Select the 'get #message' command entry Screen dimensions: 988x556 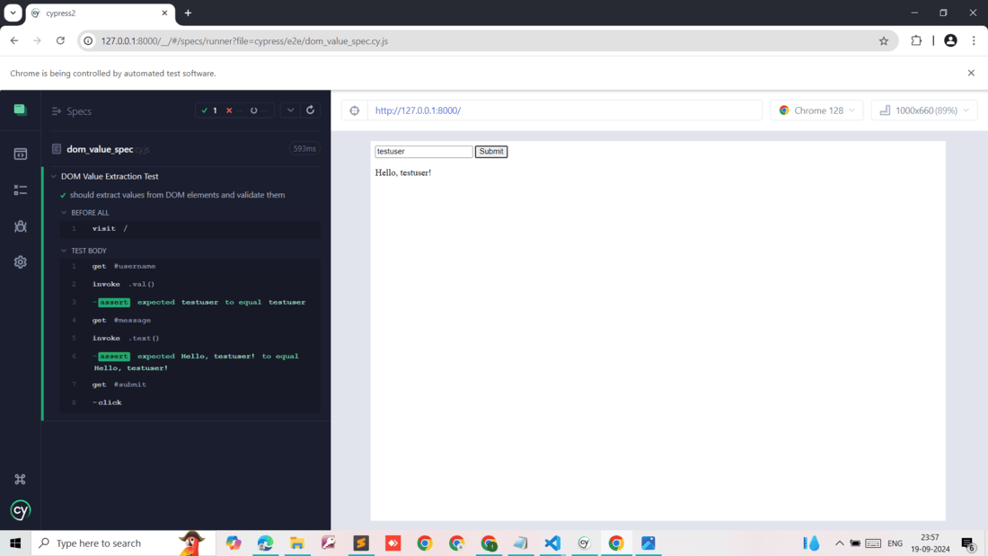pyautogui.click(x=190, y=321)
